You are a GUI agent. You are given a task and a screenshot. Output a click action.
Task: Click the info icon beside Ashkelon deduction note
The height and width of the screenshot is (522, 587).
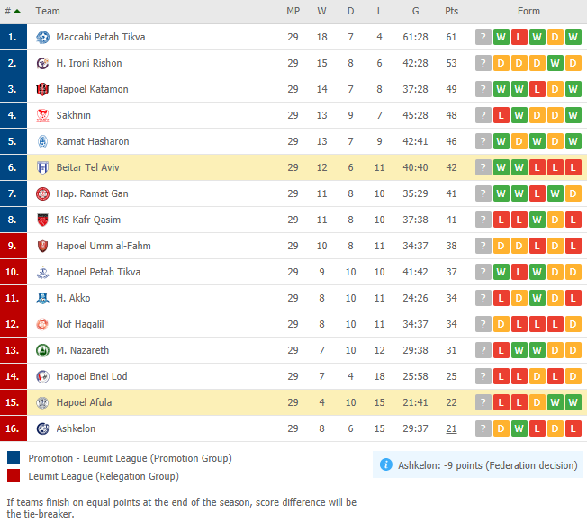click(386, 464)
